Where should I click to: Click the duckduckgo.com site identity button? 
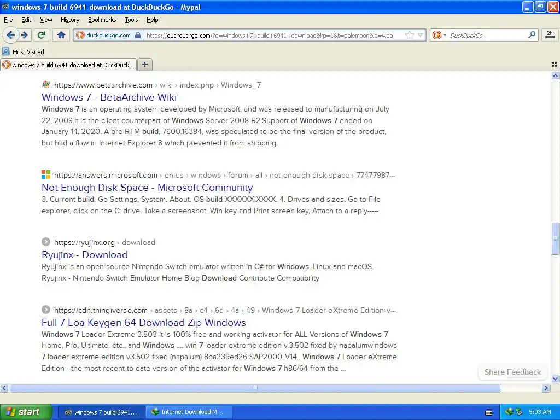tap(109, 35)
